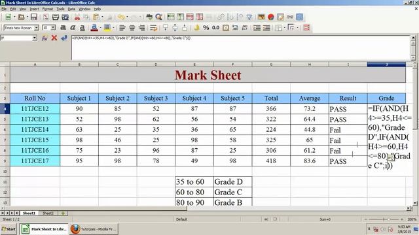Image resolution: width=419 pixels, height=235 pixels.
Task: Click the font color A swatch
Action: (x=94, y=27)
